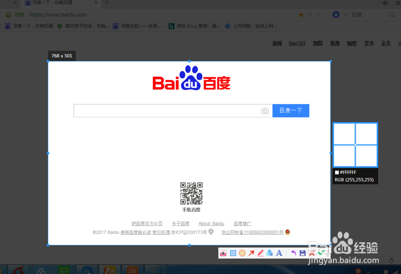Viewport: 401px width, 274px height.
Task: Click the bookmark star icon in address bar
Action: pyautogui.click(x=301, y=15)
